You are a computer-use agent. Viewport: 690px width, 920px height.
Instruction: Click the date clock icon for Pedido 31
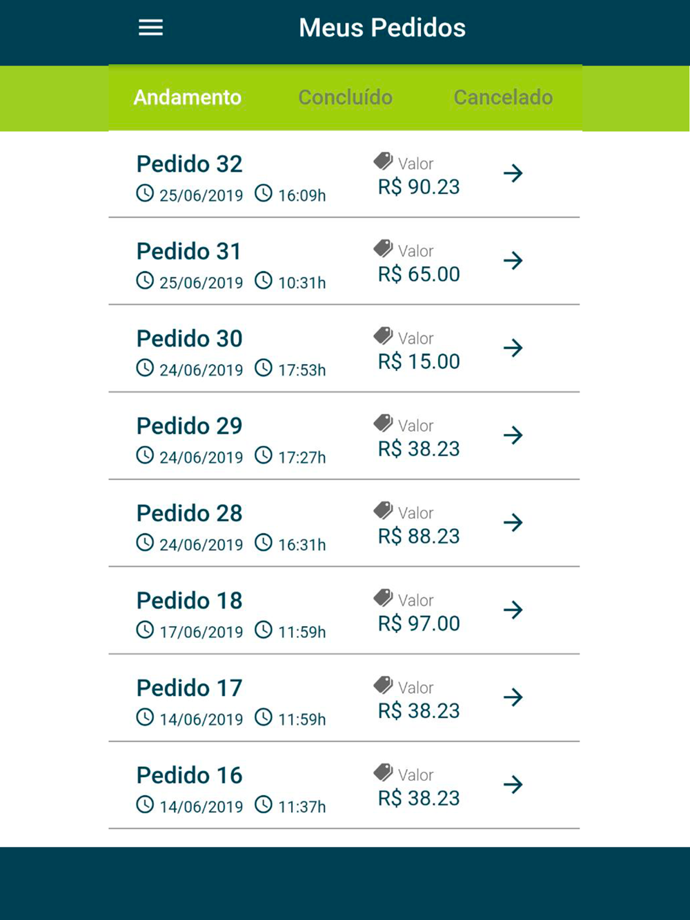point(145,281)
